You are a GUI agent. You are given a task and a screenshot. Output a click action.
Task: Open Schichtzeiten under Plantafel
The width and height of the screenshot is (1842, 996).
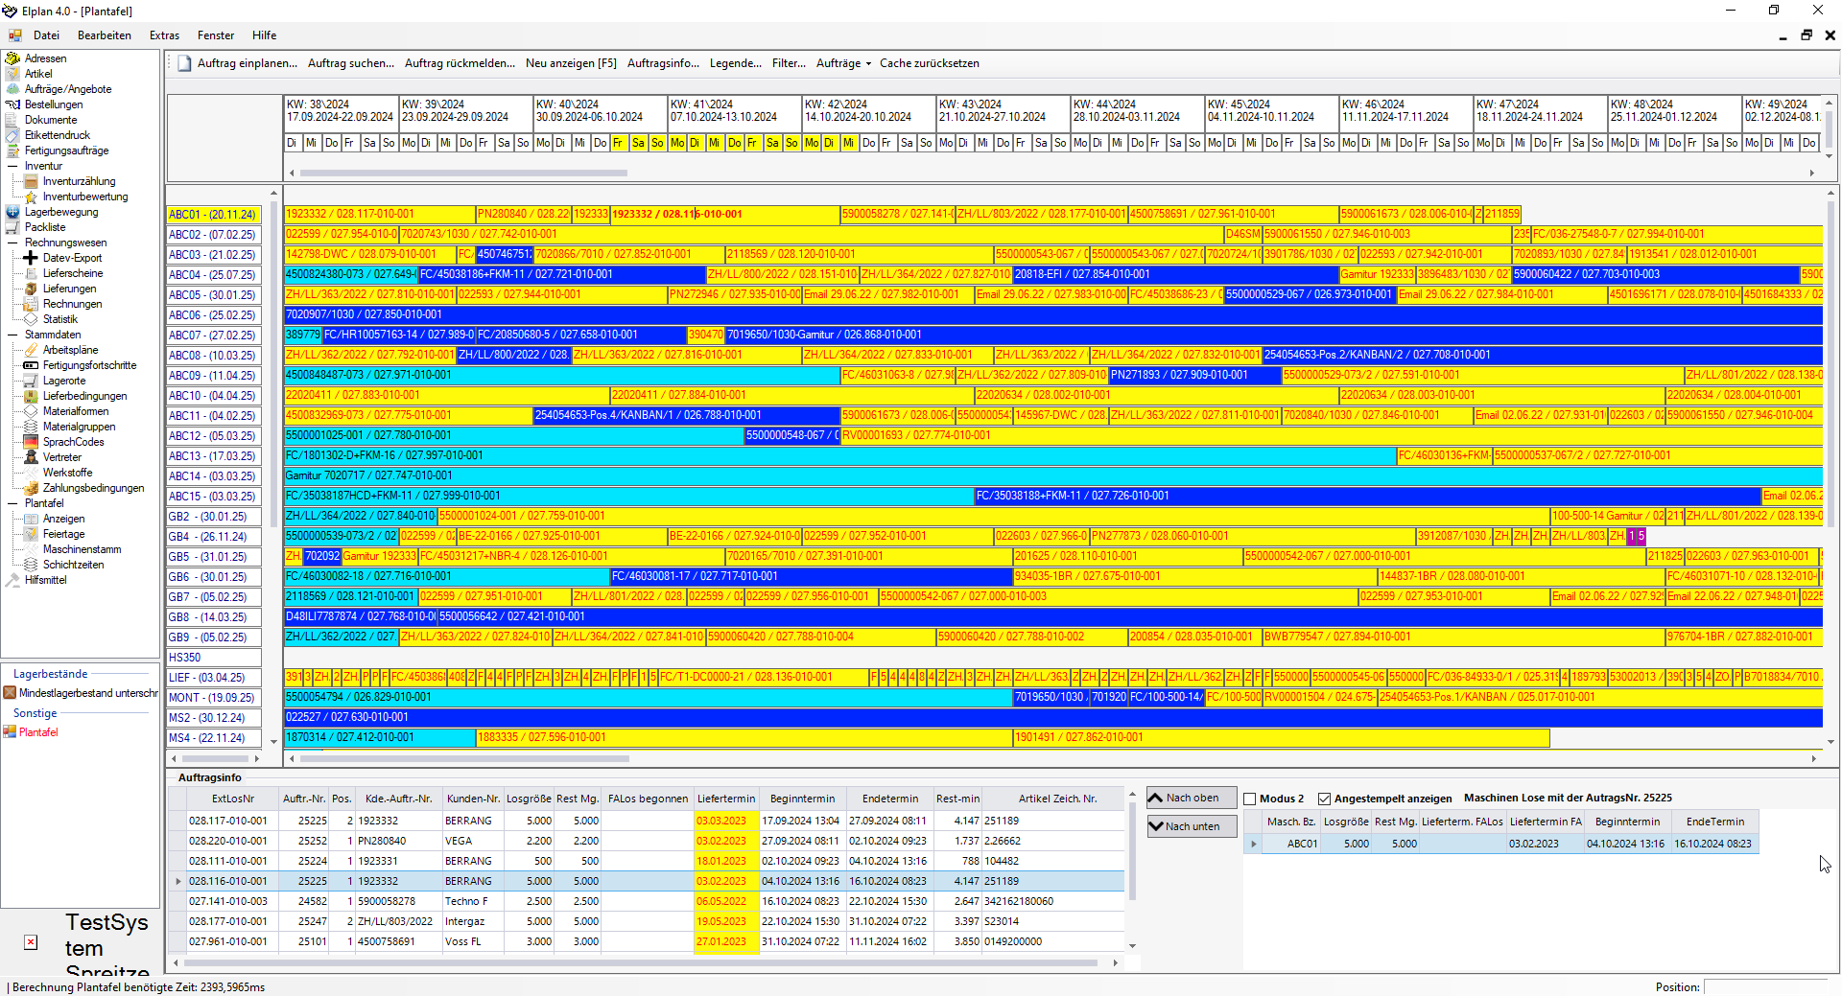point(73,565)
